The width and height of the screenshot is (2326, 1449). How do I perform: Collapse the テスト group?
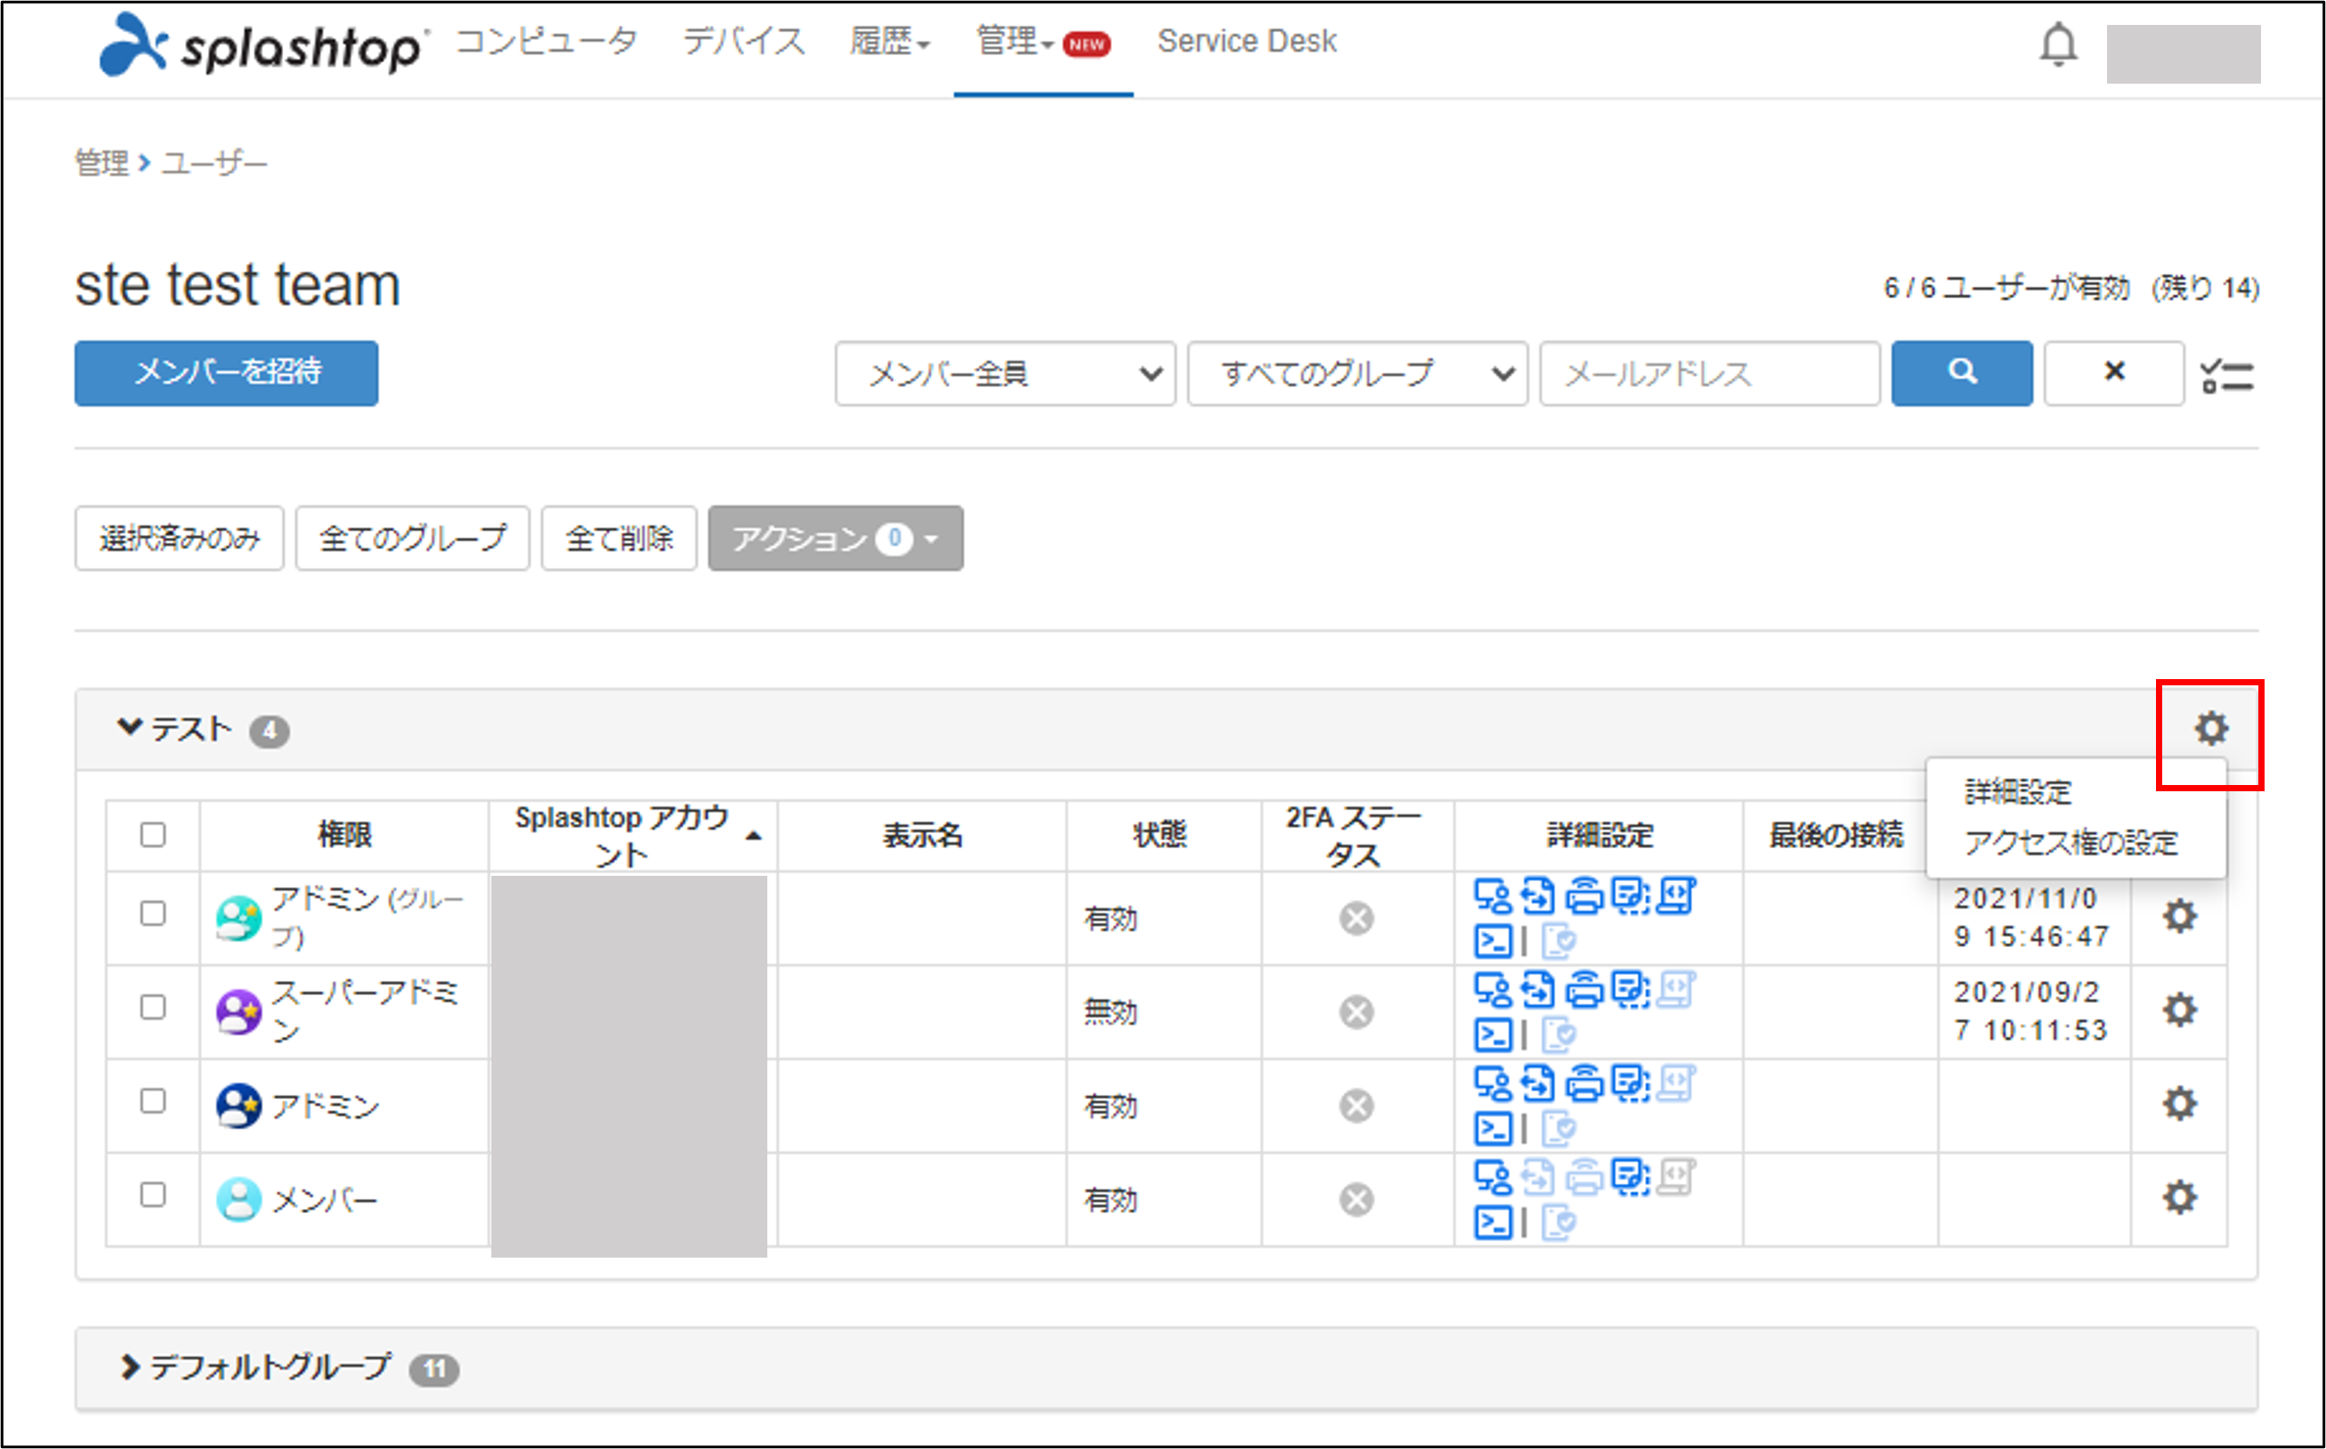click(129, 726)
